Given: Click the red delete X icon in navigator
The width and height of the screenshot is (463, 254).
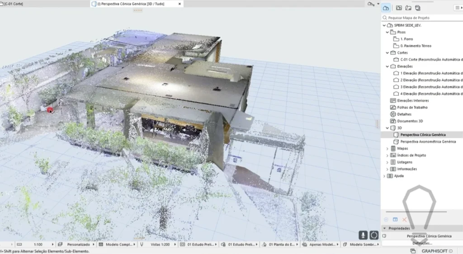Looking at the screenshot, I should 405,220.
